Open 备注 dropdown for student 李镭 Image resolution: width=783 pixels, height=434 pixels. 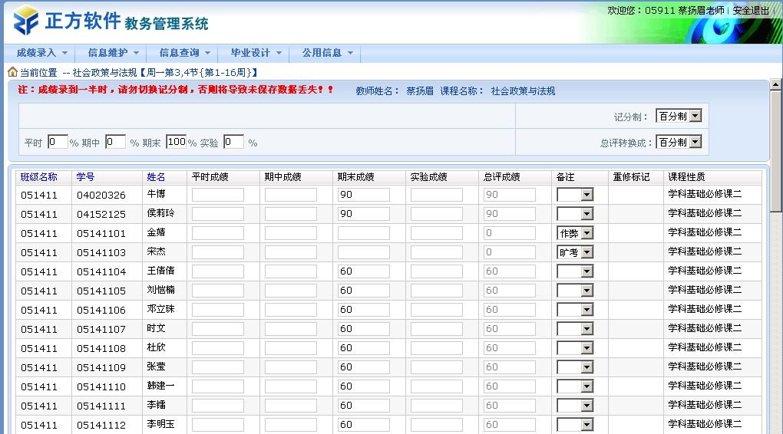coord(575,405)
